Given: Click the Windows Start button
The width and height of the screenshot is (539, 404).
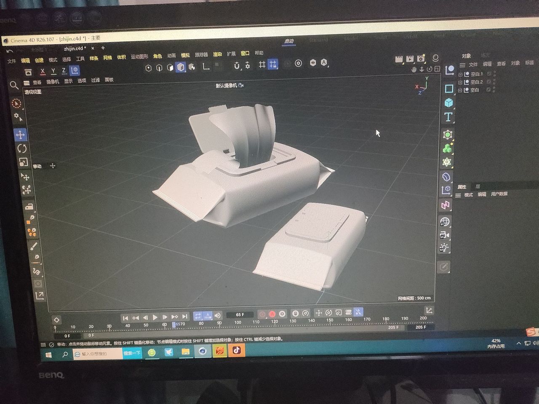Looking at the screenshot, I should coord(49,355).
